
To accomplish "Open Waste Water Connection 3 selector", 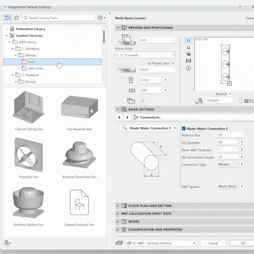I will tap(148, 128).
